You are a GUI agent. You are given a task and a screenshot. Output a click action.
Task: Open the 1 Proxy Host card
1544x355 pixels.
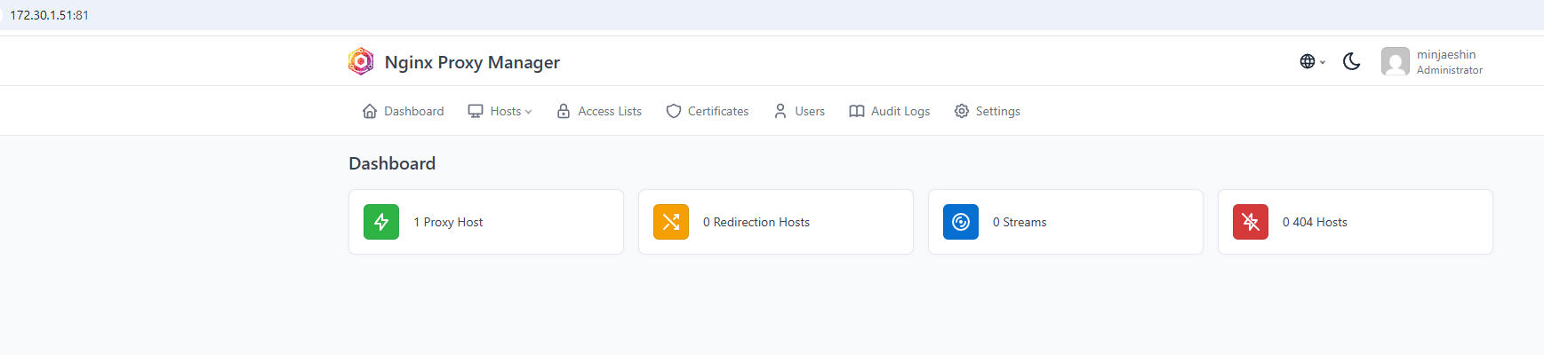486,222
